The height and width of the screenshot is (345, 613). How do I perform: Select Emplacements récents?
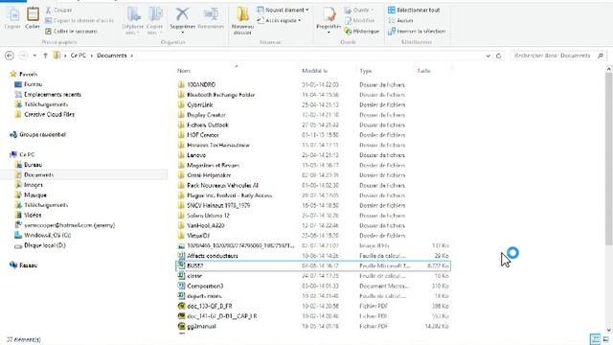(48, 94)
